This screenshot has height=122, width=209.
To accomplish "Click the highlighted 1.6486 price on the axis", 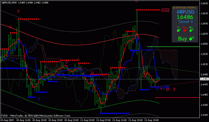I will 204,79.
